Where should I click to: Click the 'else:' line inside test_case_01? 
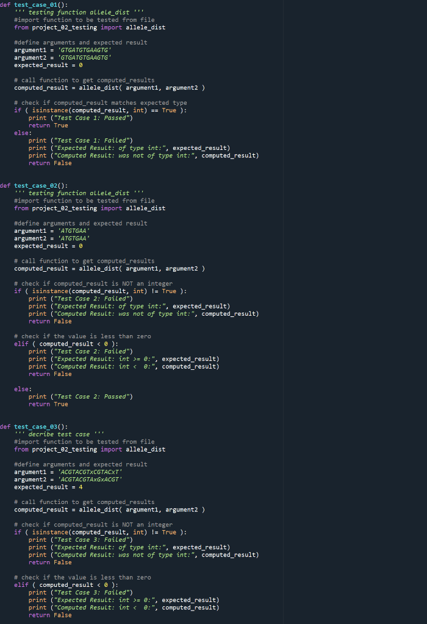[23, 133]
